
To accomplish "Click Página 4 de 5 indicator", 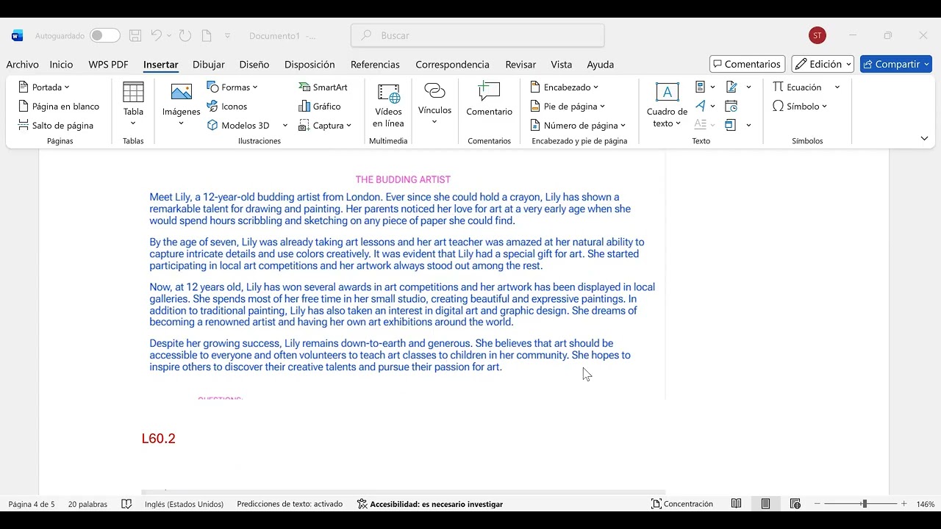I will pos(32,504).
